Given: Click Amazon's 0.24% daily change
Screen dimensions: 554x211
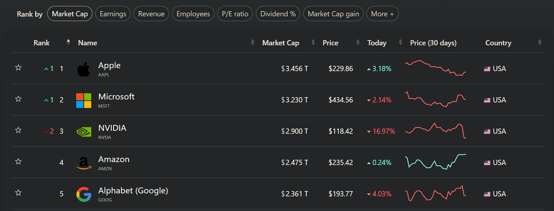Looking at the screenshot, I should [x=379, y=163].
